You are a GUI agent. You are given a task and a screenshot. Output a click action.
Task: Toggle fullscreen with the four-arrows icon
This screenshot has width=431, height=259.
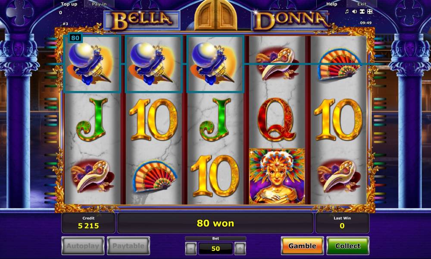(x=370, y=12)
